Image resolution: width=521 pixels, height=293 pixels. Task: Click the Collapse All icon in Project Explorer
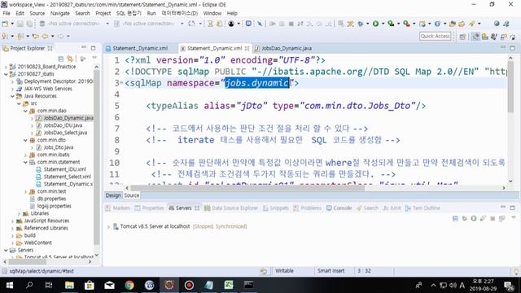(61, 59)
